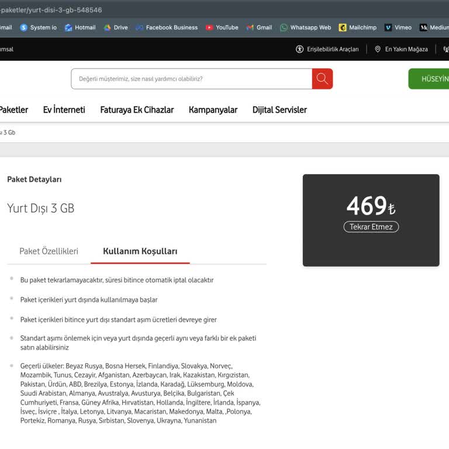Open the YouTube bookmark

click(x=222, y=27)
